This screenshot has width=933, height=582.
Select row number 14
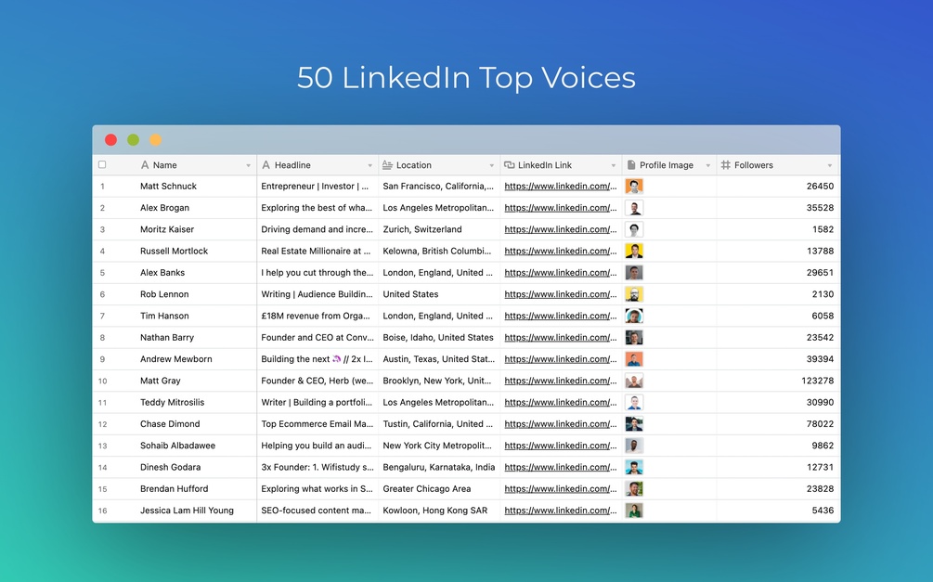click(x=102, y=468)
